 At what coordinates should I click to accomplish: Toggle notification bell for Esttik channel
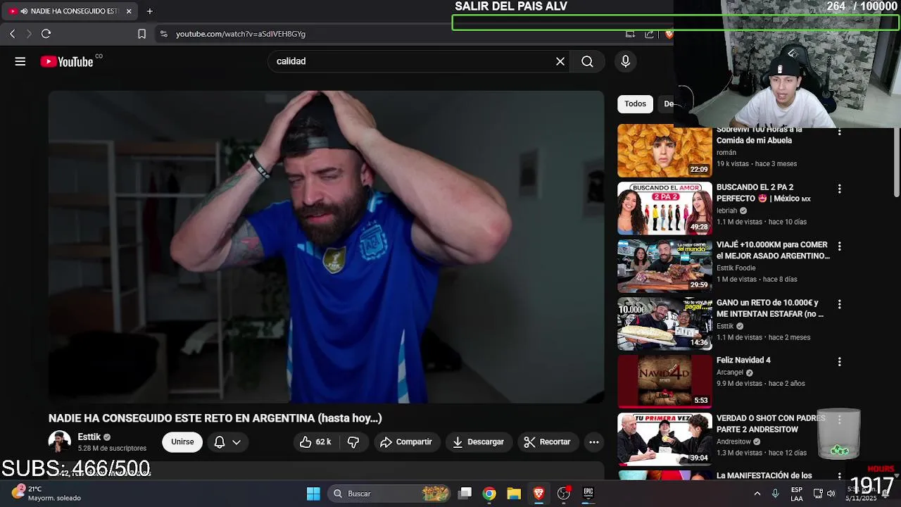pos(220,442)
